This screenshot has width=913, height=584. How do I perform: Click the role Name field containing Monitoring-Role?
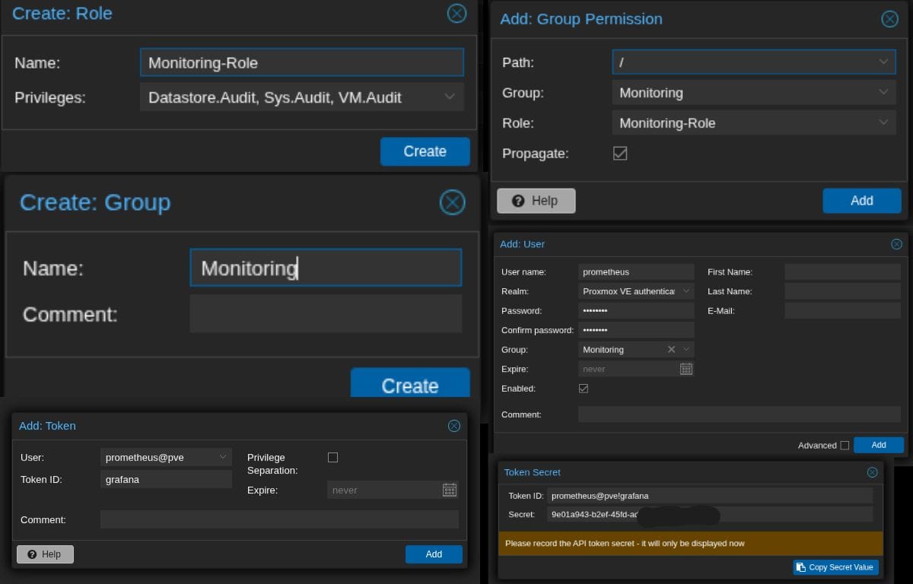pos(301,62)
